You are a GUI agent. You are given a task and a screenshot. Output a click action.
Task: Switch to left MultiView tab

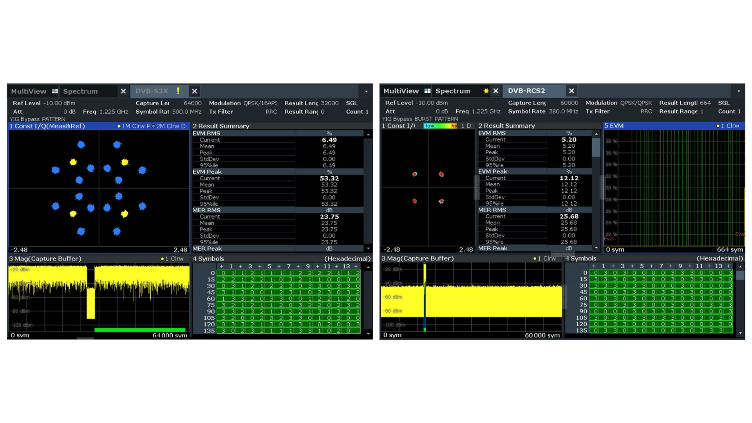pyautogui.click(x=29, y=91)
